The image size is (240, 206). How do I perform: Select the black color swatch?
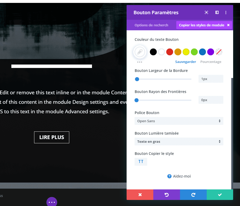pos(153,52)
